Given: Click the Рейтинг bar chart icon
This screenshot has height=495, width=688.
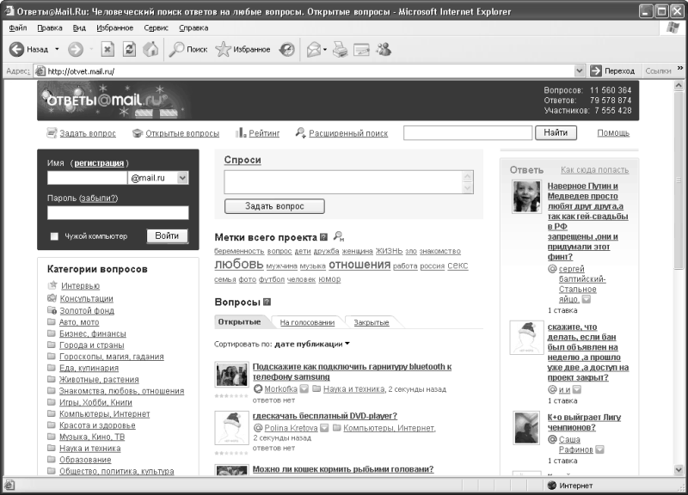Looking at the screenshot, I should coord(241,132).
